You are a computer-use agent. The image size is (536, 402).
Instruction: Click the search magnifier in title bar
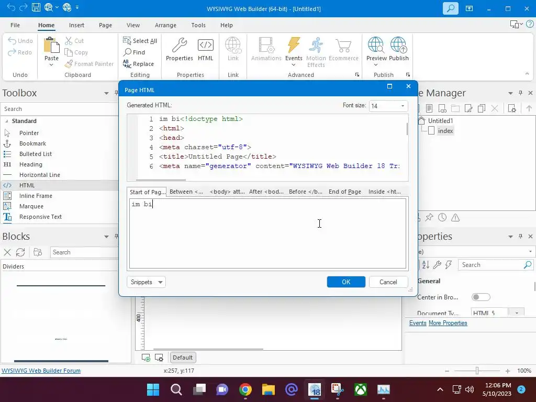pos(451,8)
